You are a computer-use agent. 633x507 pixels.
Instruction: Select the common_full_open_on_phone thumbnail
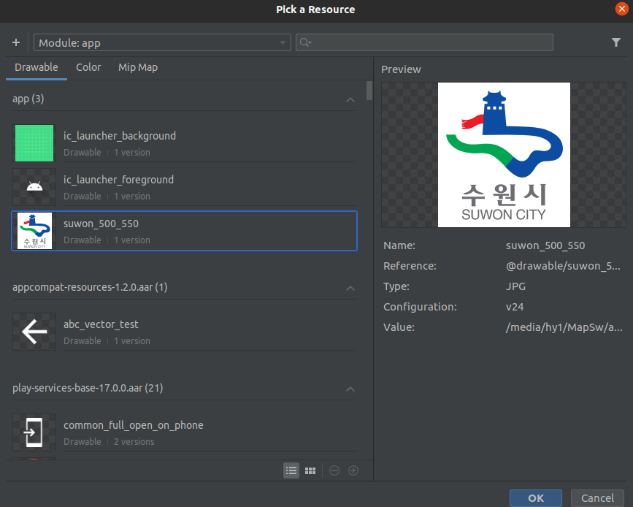34,432
